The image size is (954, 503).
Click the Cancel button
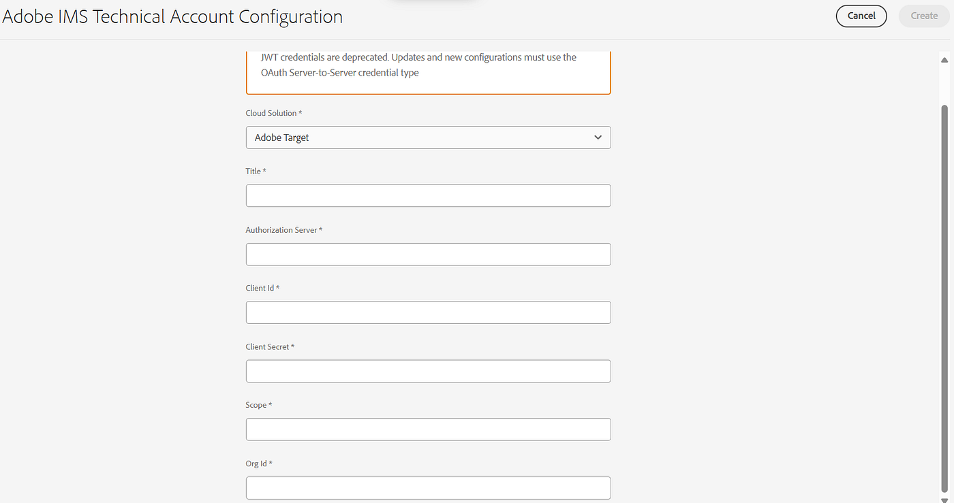coord(861,16)
